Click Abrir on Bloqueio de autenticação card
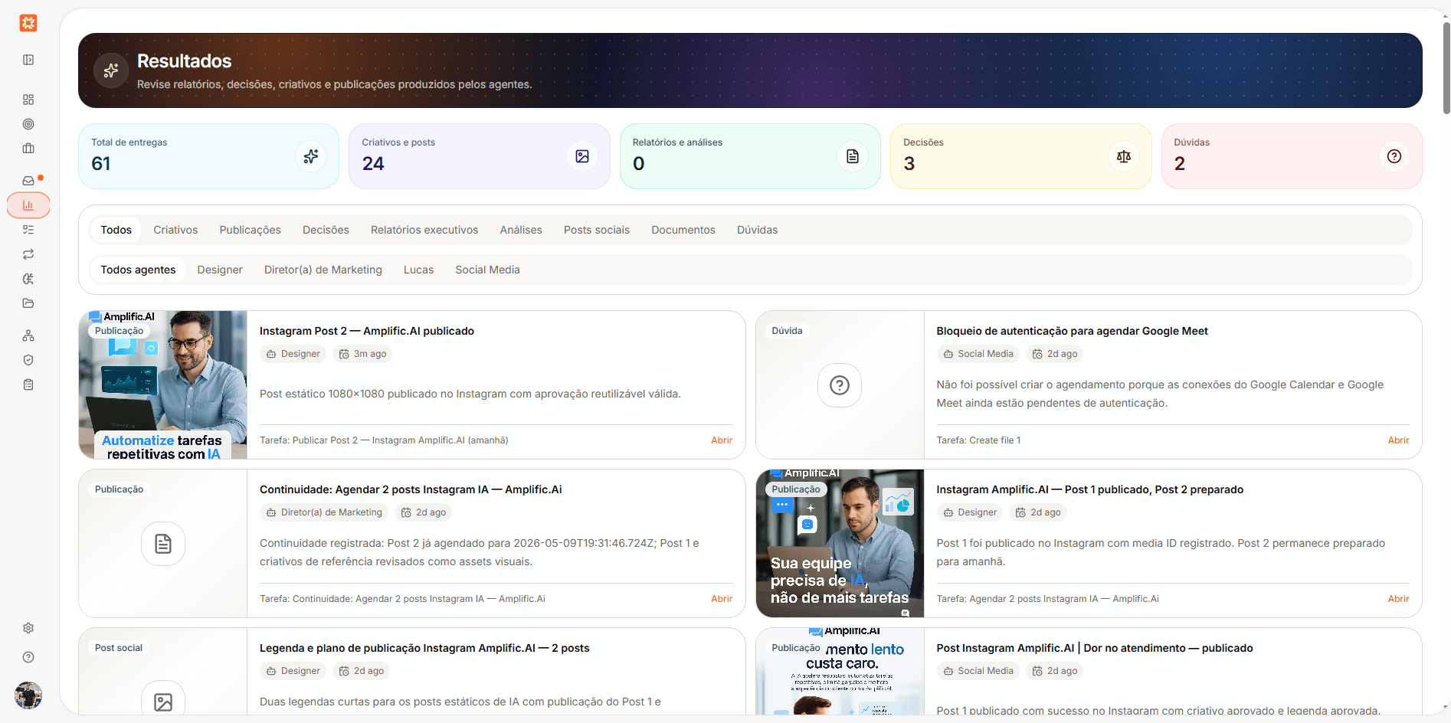 click(x=1398, y=440)
